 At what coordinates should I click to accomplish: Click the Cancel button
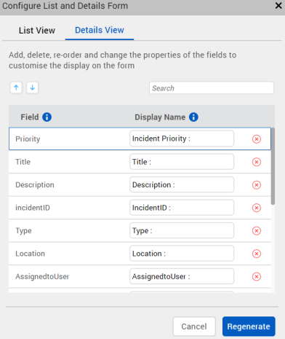pyautogui.click(x=194, y=327)
